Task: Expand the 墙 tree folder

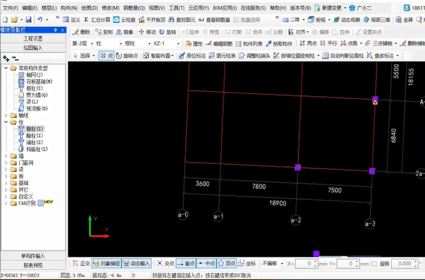Action: (5, 156)
